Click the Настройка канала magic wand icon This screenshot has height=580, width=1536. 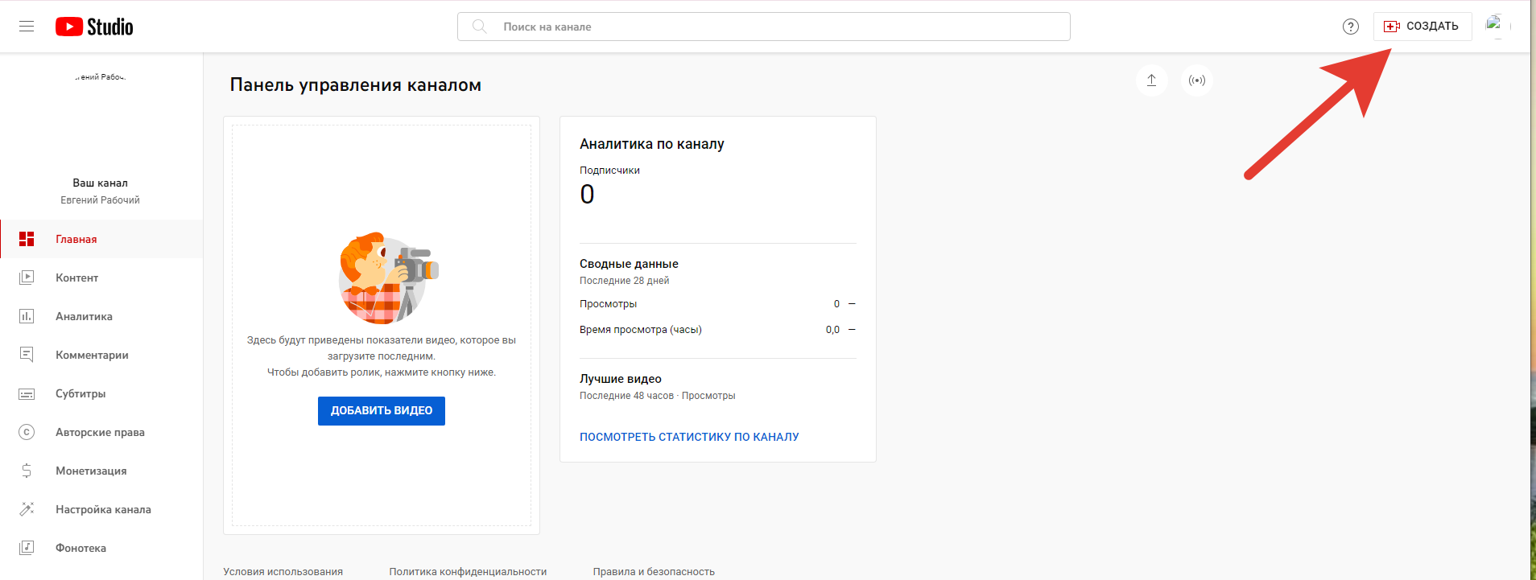tap(27, 509)
